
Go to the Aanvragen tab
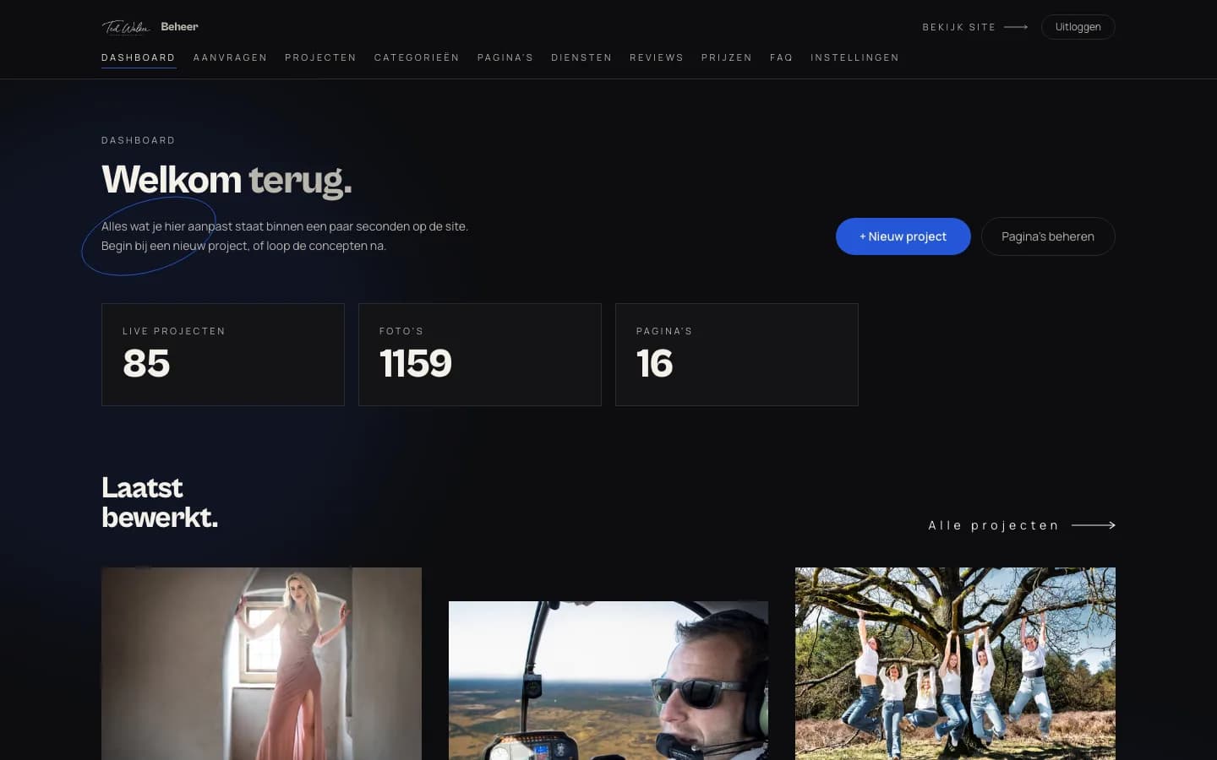click(230, 57)
